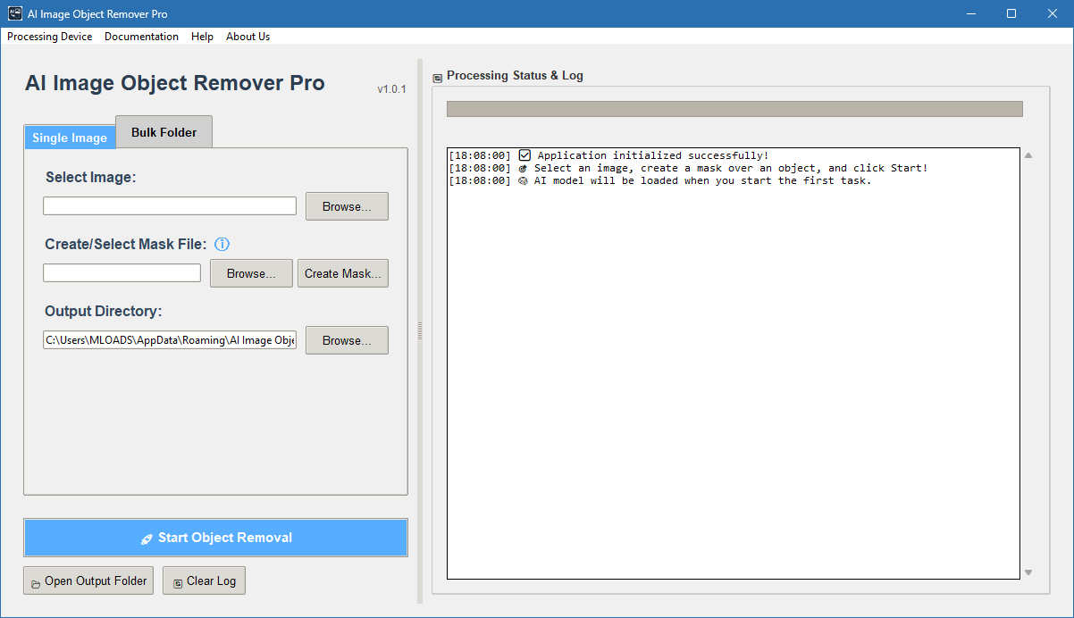Click into the Output Directory path field
The image size is (1074, 618).
coord(170,340)
